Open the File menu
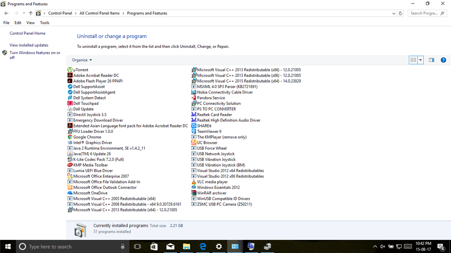This screenshot has height=253, width=451. click(6, 23)
